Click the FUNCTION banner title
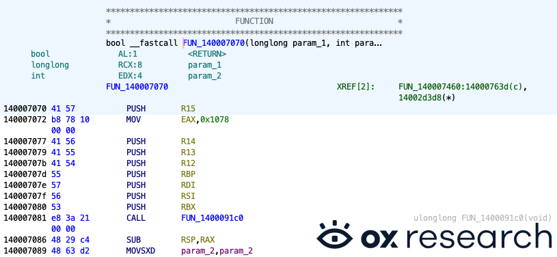The image size is (557, 257). (254, 21)
